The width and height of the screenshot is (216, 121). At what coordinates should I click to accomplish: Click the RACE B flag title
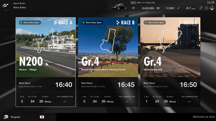point(125,23)
